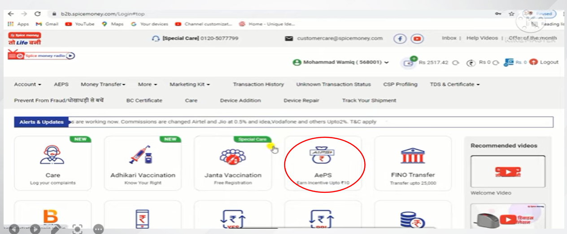
Task: Play the fingerprint device video thumbnail
Action: coord(508,217)
